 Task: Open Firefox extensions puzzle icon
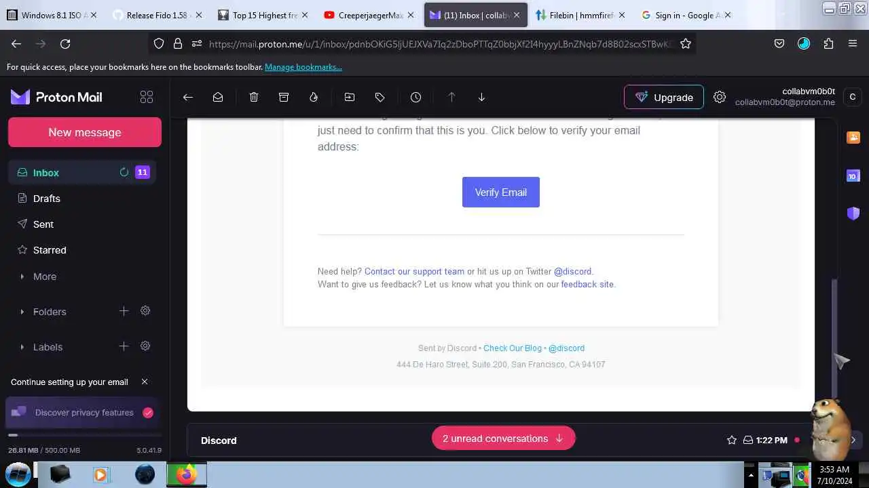click(828, 43)
